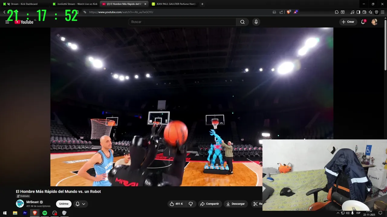The height and width of the screenshot is (217, 387).
Task: Open the MrBeast channel avatar
Action: (20, 204)
